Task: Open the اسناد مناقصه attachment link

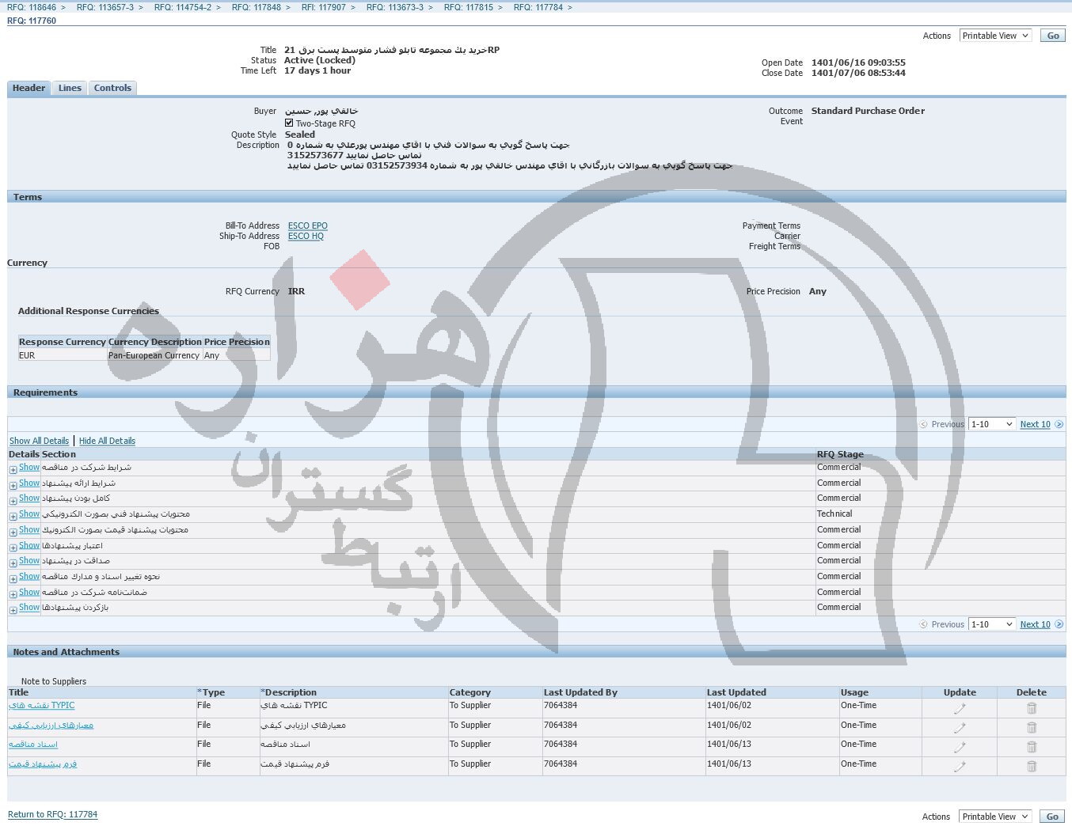Action: click(x=33, y=745)
